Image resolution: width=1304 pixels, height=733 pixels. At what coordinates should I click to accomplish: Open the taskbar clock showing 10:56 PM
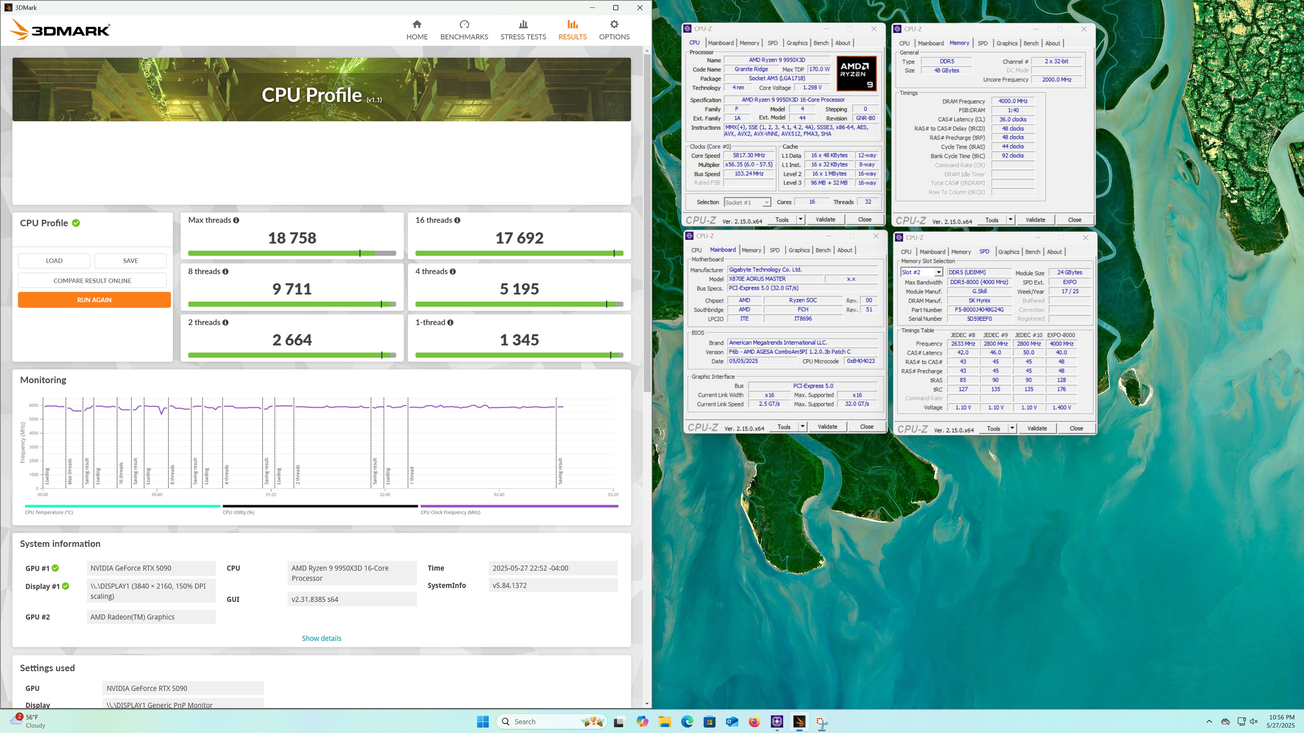[1281, 721]
